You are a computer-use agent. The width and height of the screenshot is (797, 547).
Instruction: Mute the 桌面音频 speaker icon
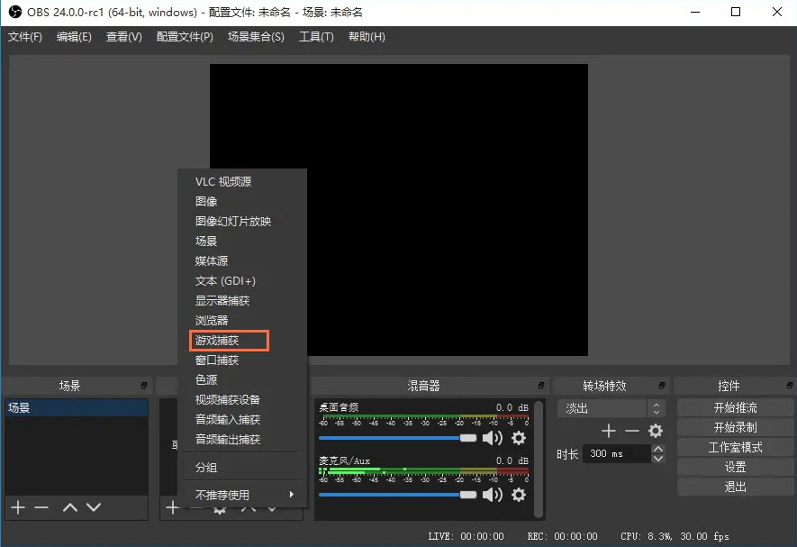[490, 438]
